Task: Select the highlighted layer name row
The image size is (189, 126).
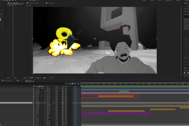Action: coord(16,103)
